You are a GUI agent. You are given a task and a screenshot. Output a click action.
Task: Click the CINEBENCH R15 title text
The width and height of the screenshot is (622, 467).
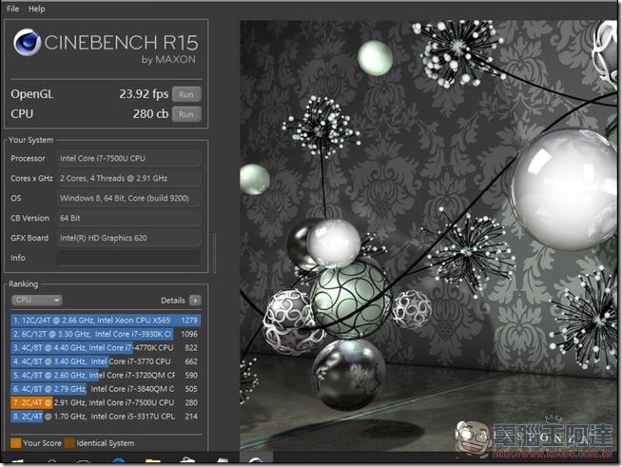pyautogui.click(x=121, y=43)
